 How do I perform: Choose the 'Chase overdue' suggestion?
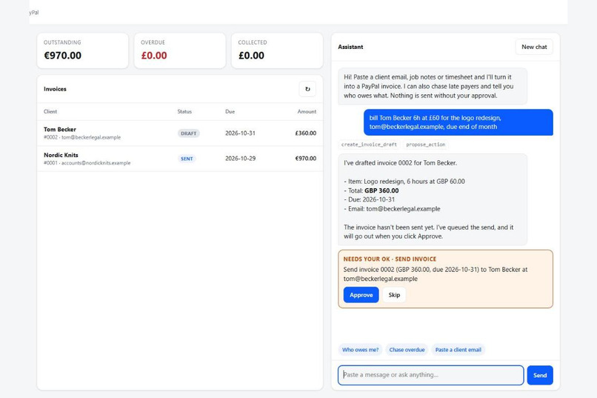pyautogui.click(x=407, y=350)
